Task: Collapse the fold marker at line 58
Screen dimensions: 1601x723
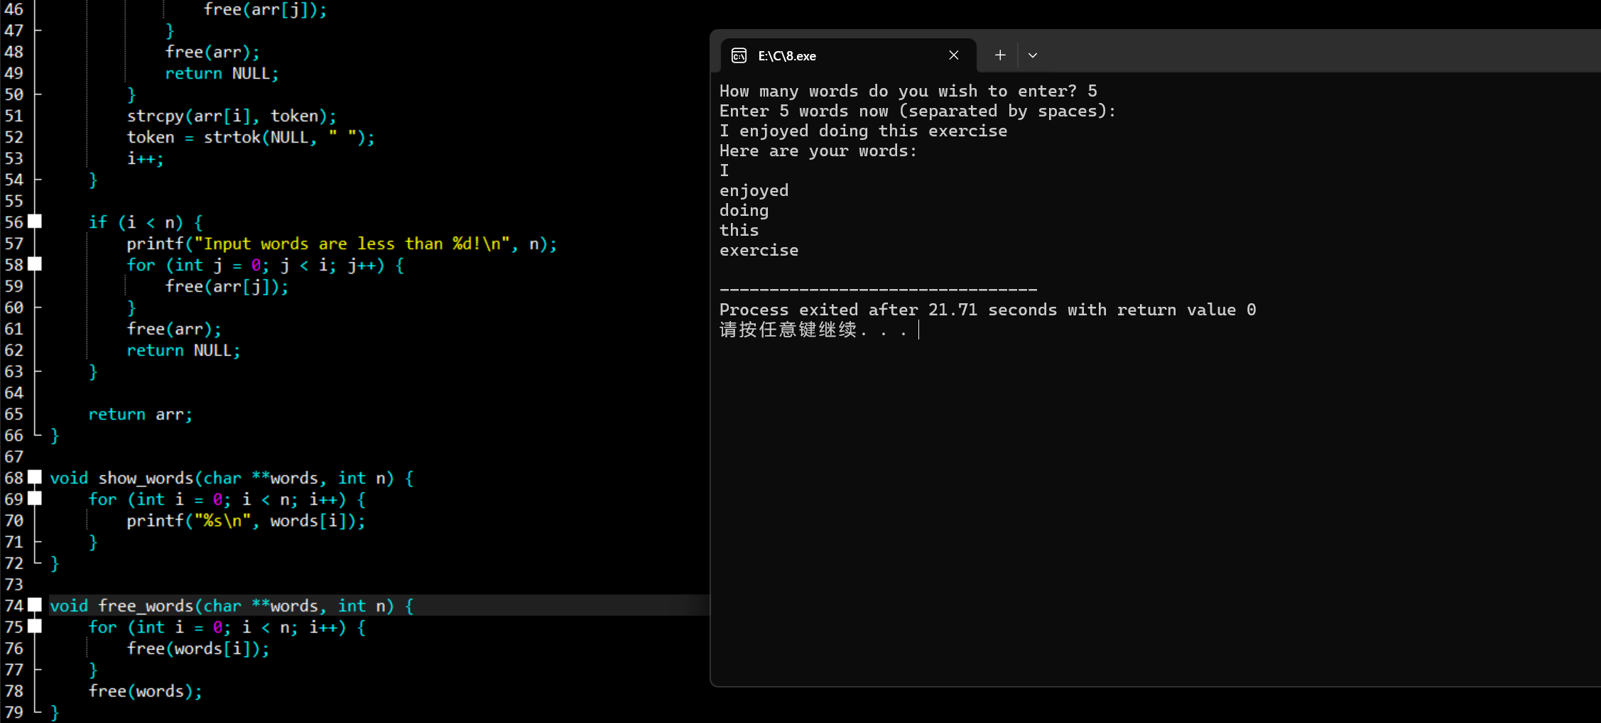Action: click(x=35, y=264)
